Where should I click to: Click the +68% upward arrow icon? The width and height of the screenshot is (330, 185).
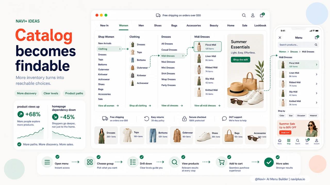[20, 114]
